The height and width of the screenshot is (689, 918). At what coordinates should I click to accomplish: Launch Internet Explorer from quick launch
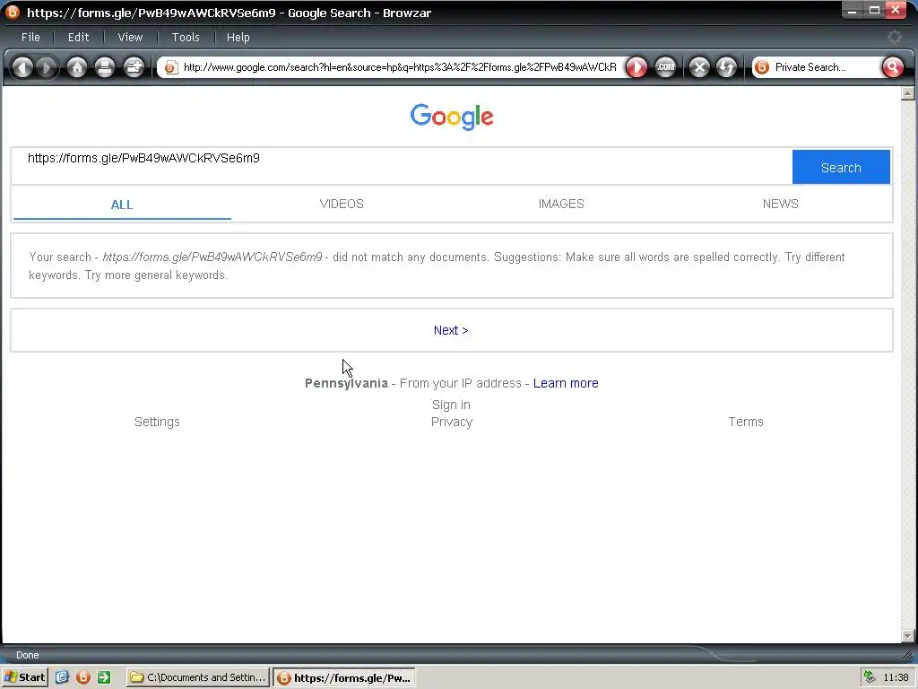coord(62,677)
